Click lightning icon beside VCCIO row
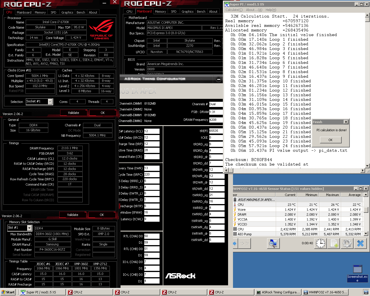370x296 pixels. point(235,224)
